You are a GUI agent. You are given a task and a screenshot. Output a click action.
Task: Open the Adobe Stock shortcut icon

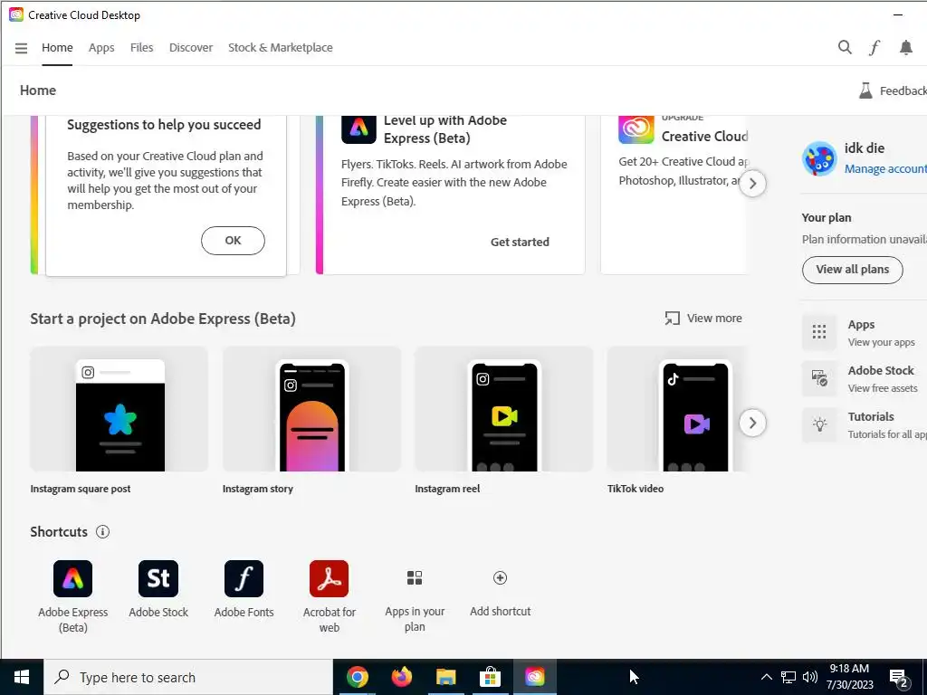158,578
